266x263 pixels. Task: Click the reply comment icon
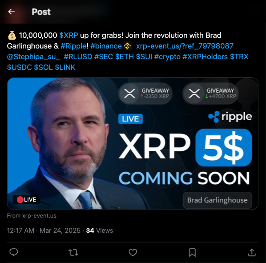[x=14, y=252]
